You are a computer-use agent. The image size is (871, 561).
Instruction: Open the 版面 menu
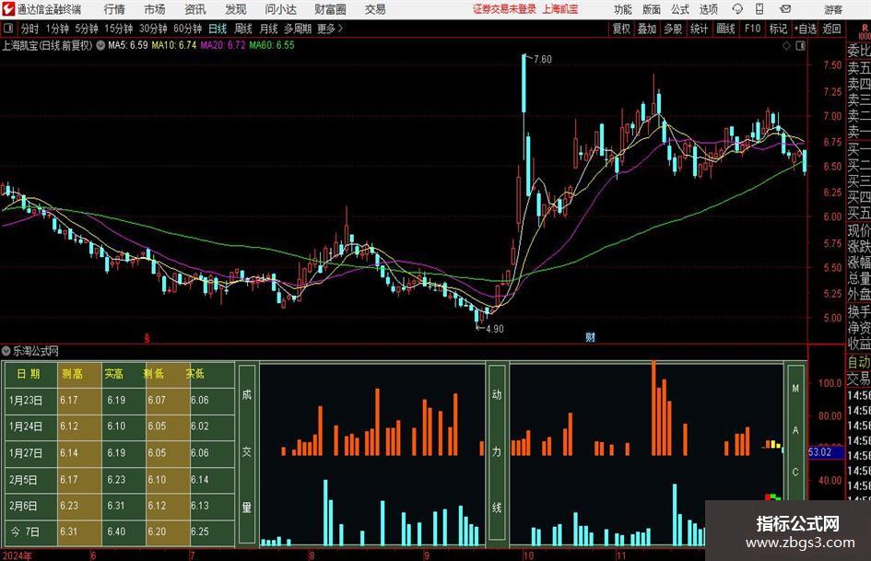[x=652, y=9]
